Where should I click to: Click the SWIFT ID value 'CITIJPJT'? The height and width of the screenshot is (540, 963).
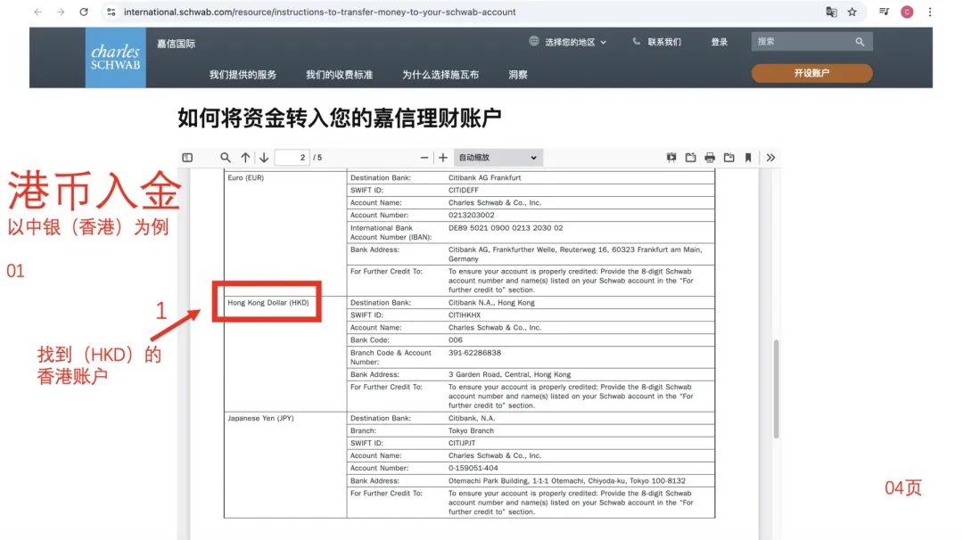pos(462,443)
